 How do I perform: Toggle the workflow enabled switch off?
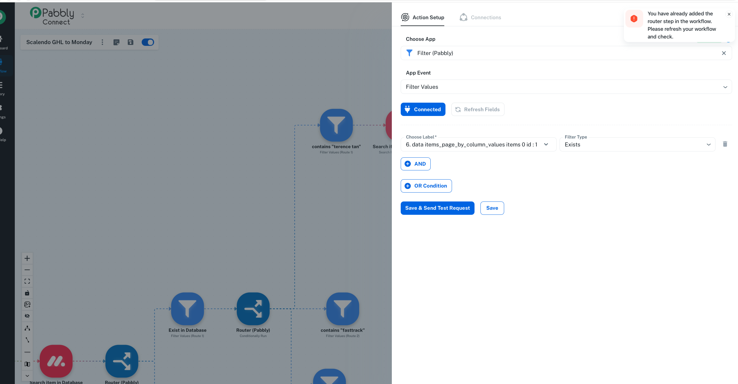pos(148,42)
